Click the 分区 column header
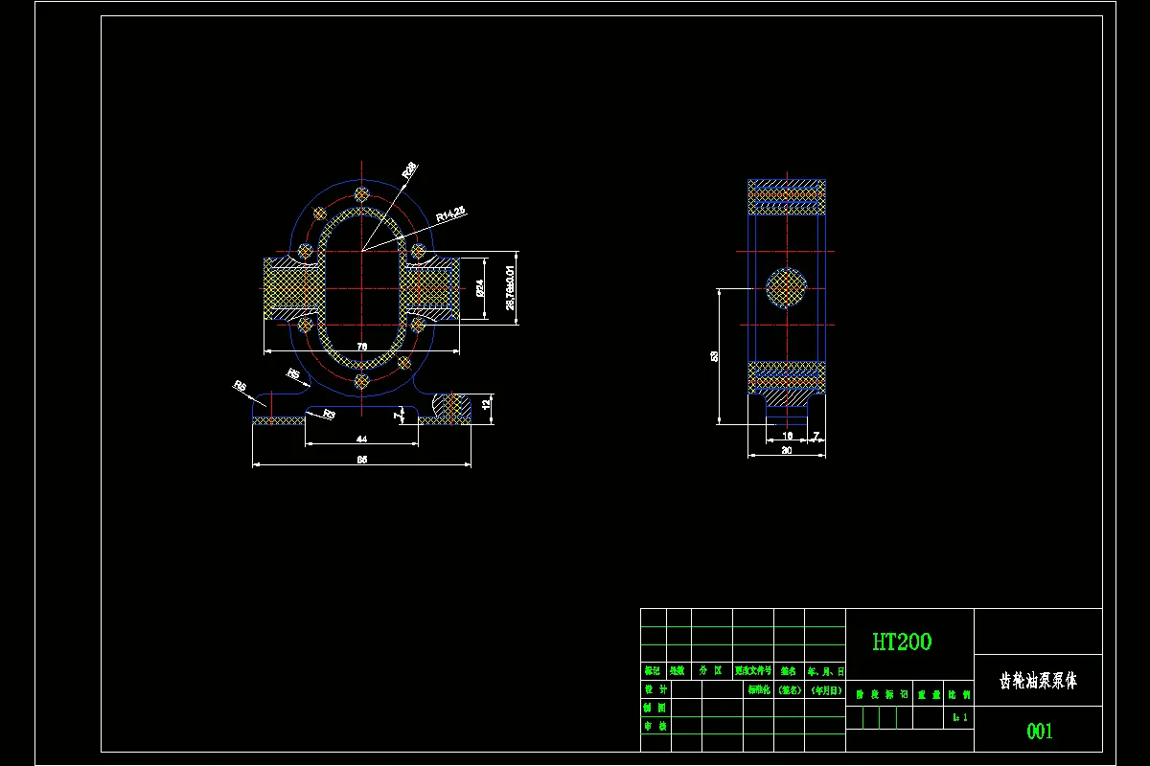 [x=710, y=671]
